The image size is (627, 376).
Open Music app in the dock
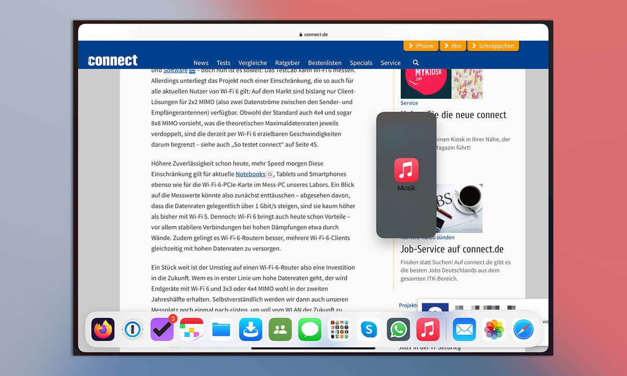click(x=428, y=330)
